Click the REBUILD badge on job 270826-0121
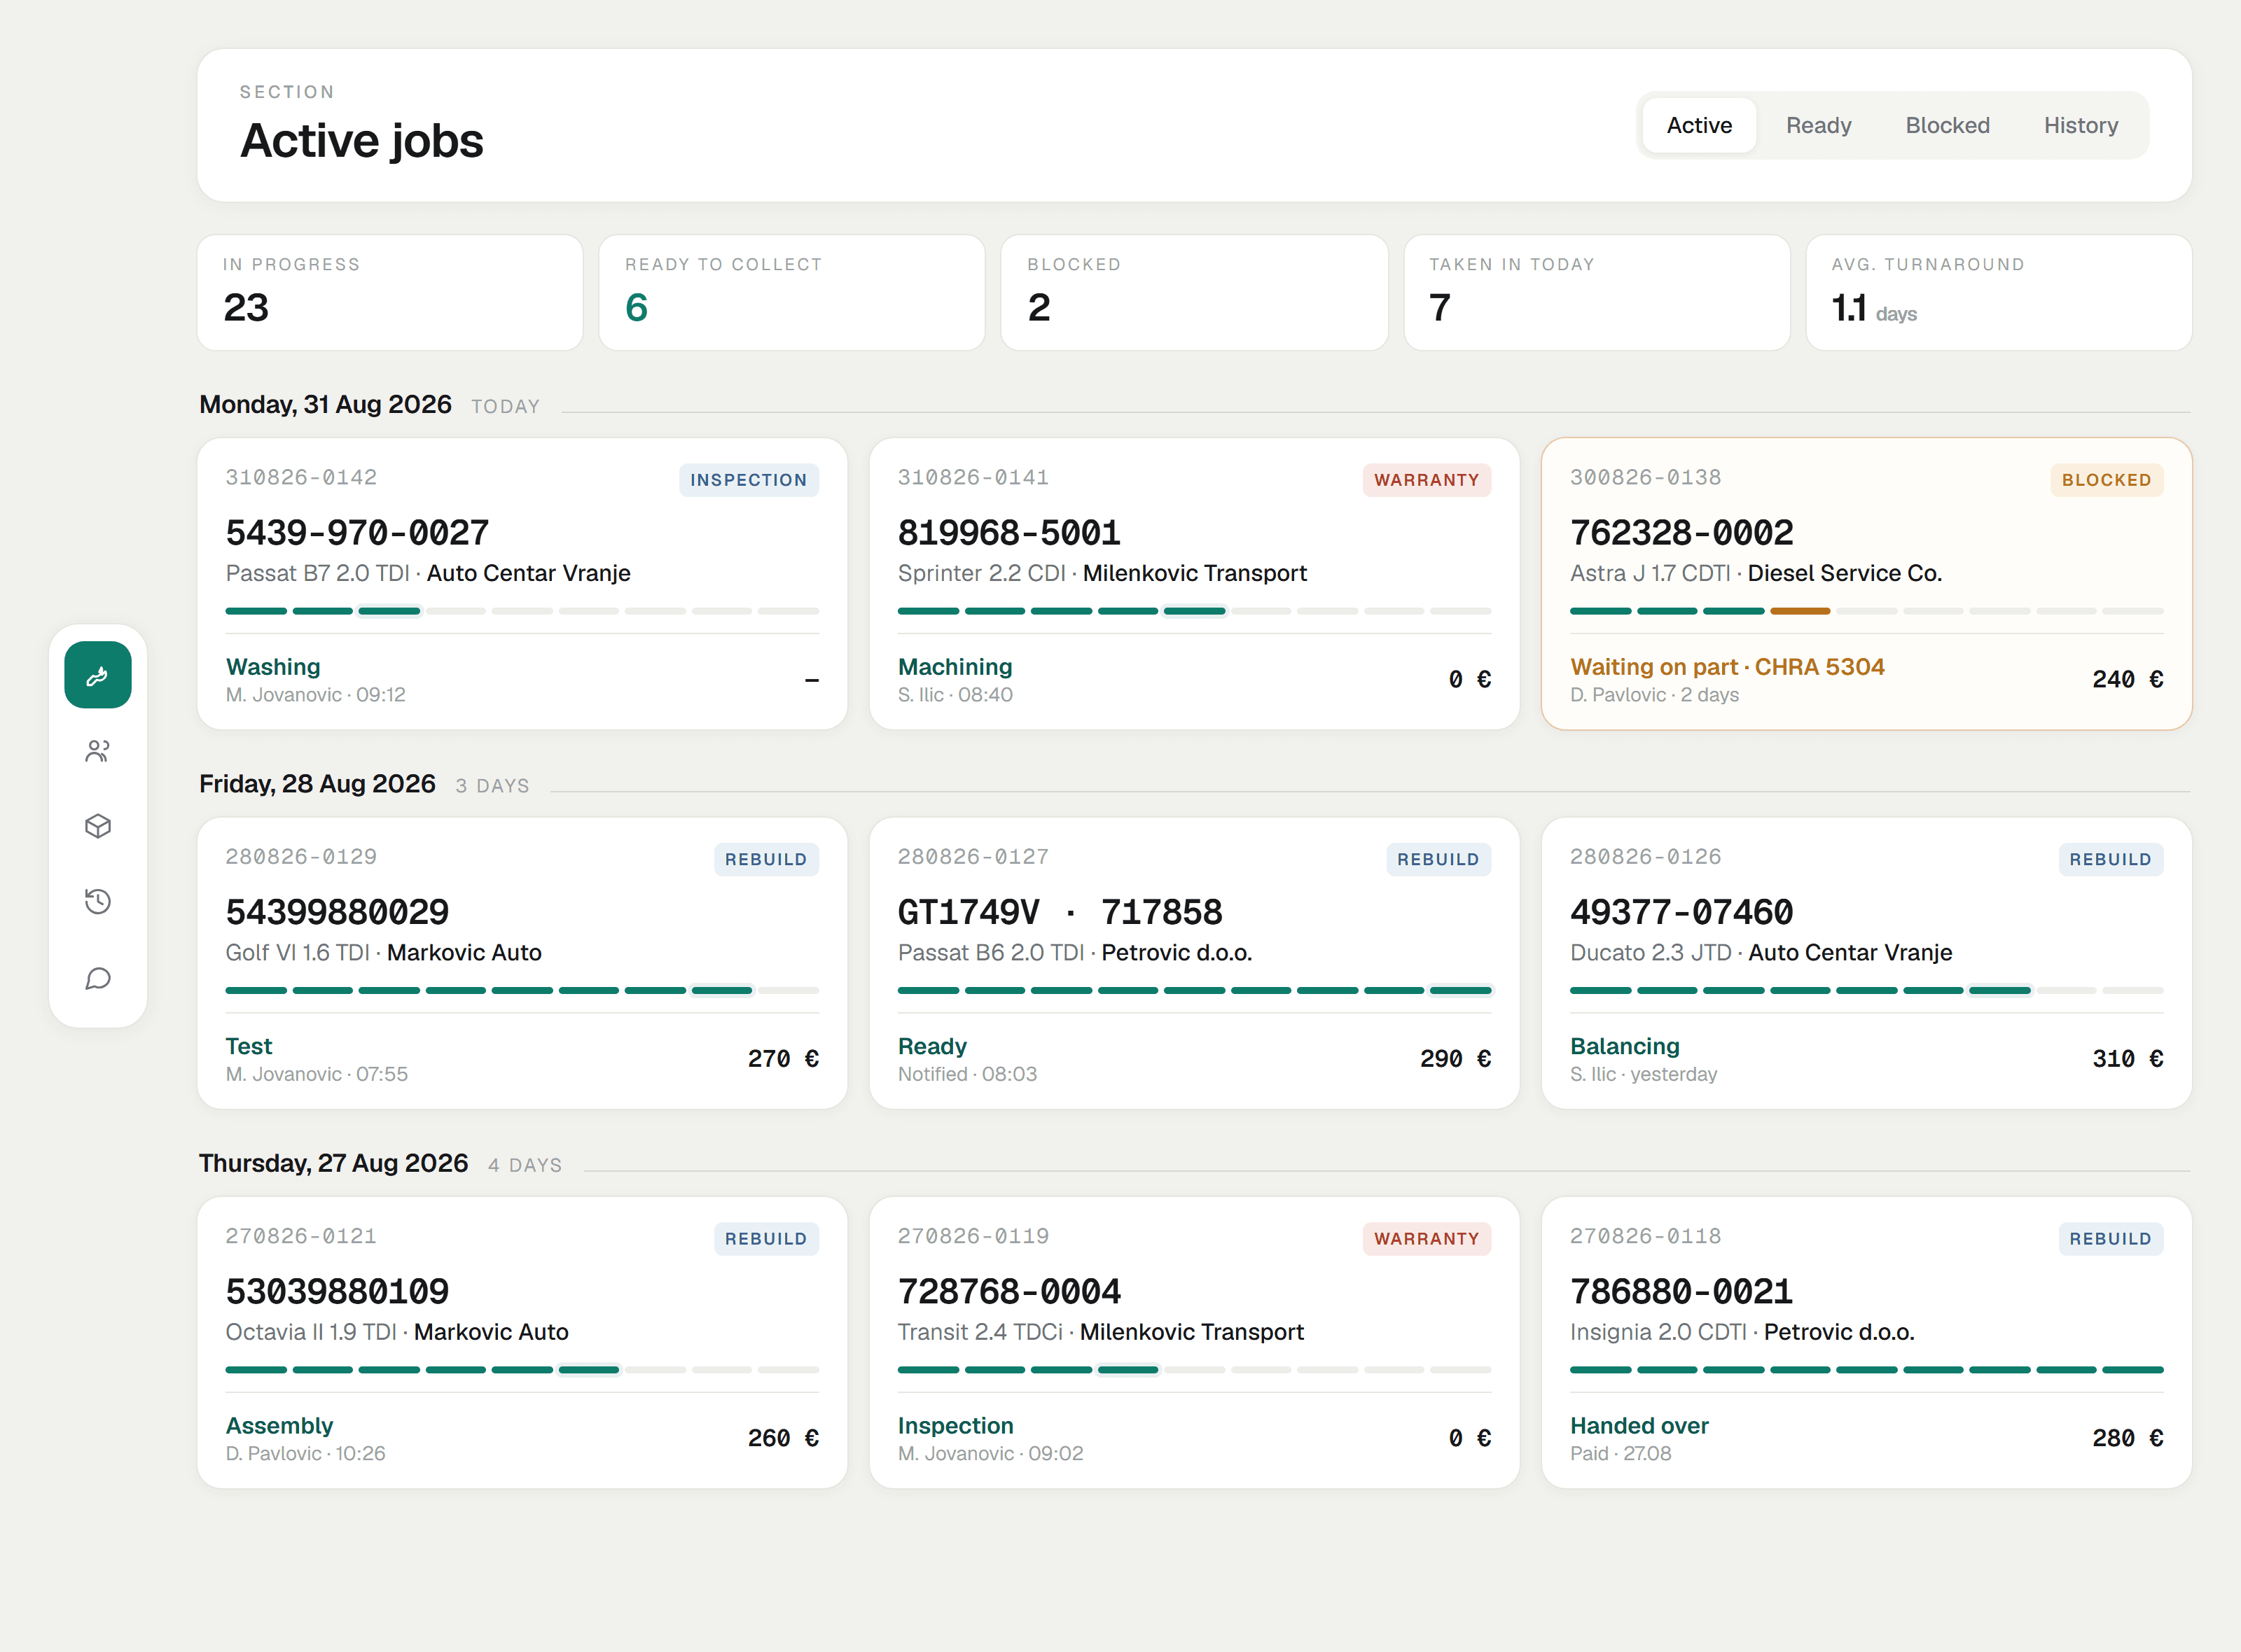The height and width of the screenshot is (1652, 2241). [765, 1238]
